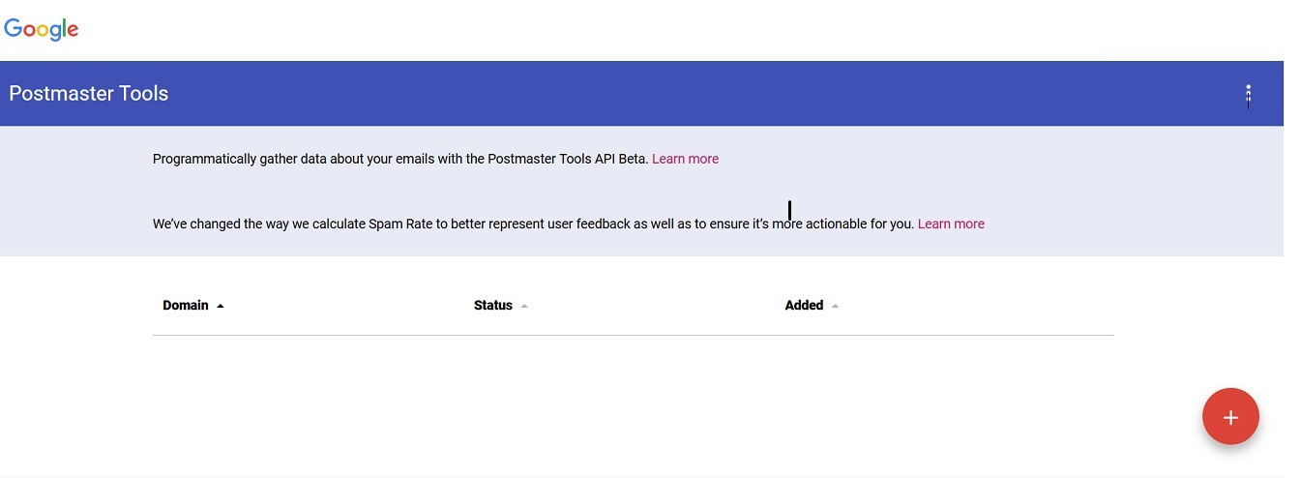
Task: Click the blue Postmaster Tools header bar
Action: [x=677, y=94]
